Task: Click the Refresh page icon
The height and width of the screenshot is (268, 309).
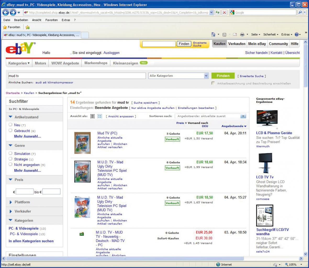Action: [x=218, y=12]
